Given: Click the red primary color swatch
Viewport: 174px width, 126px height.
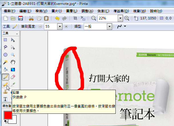Looking at the screenshot, I should [x=8, y=115].
